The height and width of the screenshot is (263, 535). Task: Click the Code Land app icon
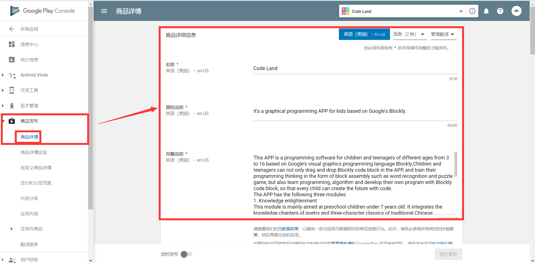pyautogui.click(x=346, y=11)
